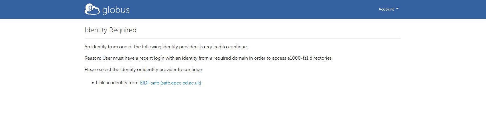Click the bullet point before the link
Screen dimensions: 486x121
click(93, 83)
